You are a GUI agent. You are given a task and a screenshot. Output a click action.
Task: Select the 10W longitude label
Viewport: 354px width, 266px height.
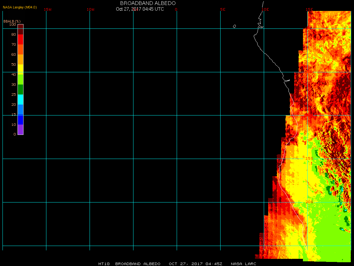[x=91, y=9]
